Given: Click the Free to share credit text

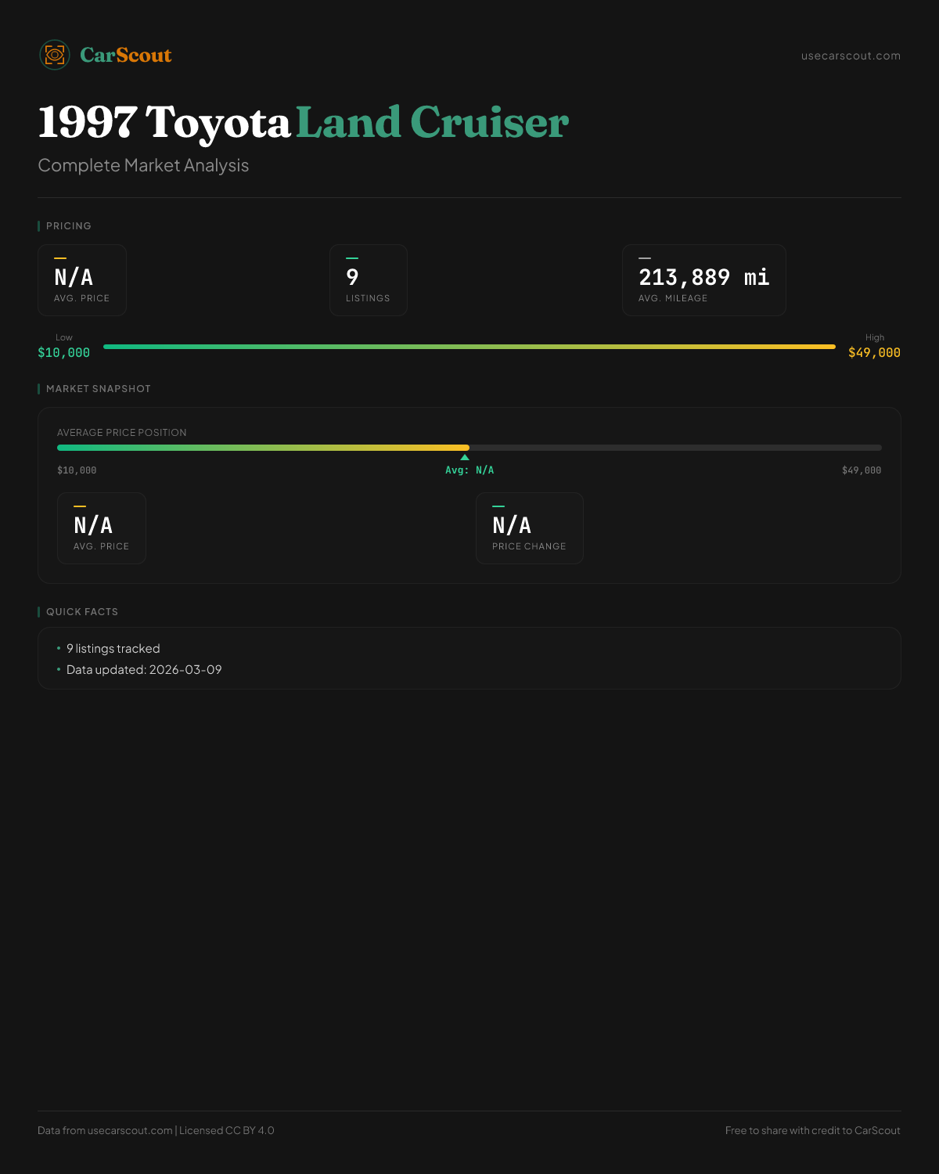Looking at the screenshot, I should [812, 1130].
